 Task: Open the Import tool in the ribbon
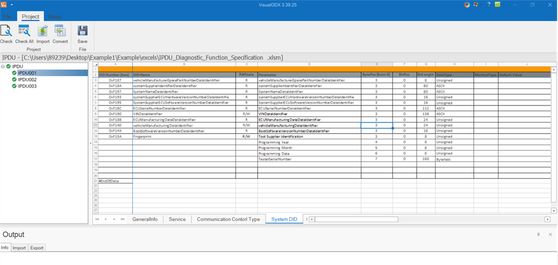point(43,34)
